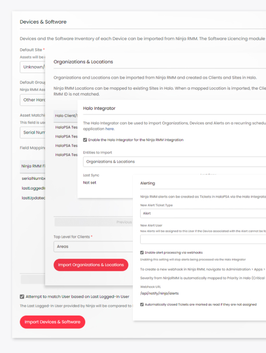This screenshot has width=266, height=353.
Task: Open Default Group dropdown showing Other Hardware
Action: 32,100
